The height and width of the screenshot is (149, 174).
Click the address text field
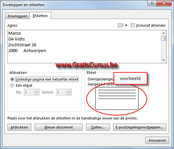click(84, 47)
